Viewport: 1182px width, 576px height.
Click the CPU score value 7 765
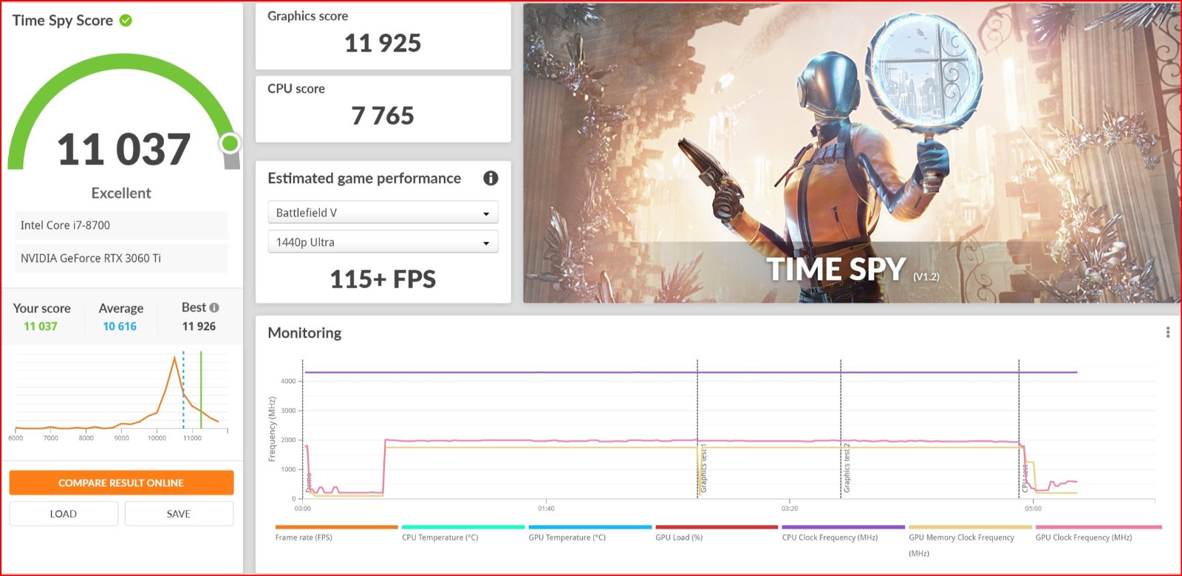click(x=383, y=116)
